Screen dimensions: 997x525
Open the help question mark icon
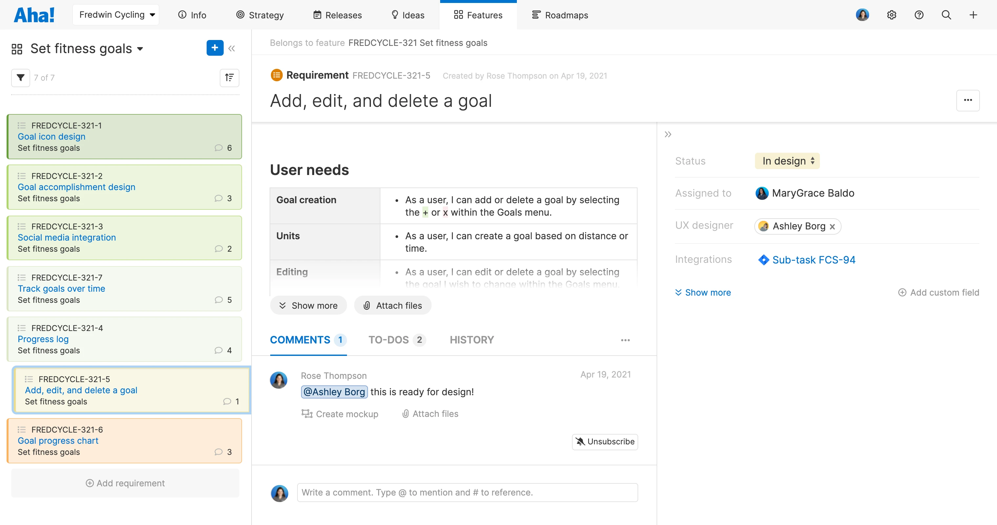(919, 15)
